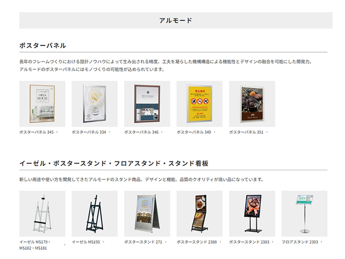Click the arrow beside イーゼル MS179・MS182・MS181
Screen dimensions: 345x259
coord(64,245)
